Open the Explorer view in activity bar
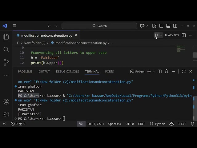The image size is (197, 148). 6,37
